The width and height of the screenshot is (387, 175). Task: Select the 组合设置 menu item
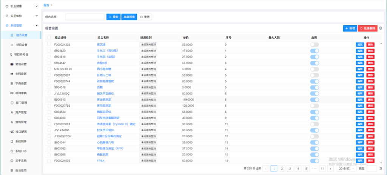(x=21, y=35)
